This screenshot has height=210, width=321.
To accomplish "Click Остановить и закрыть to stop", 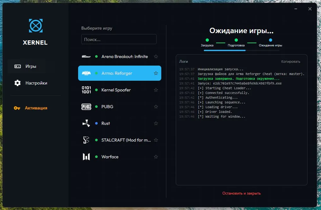I will tap(241, 193).
